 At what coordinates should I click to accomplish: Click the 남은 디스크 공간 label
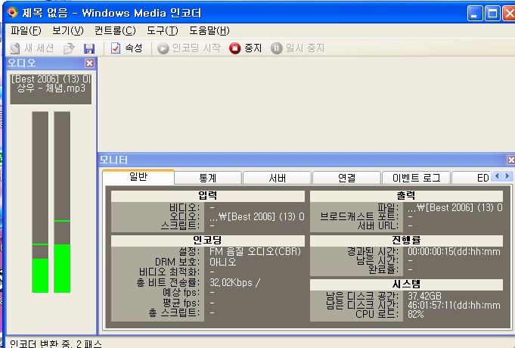(x=362, y=296)
